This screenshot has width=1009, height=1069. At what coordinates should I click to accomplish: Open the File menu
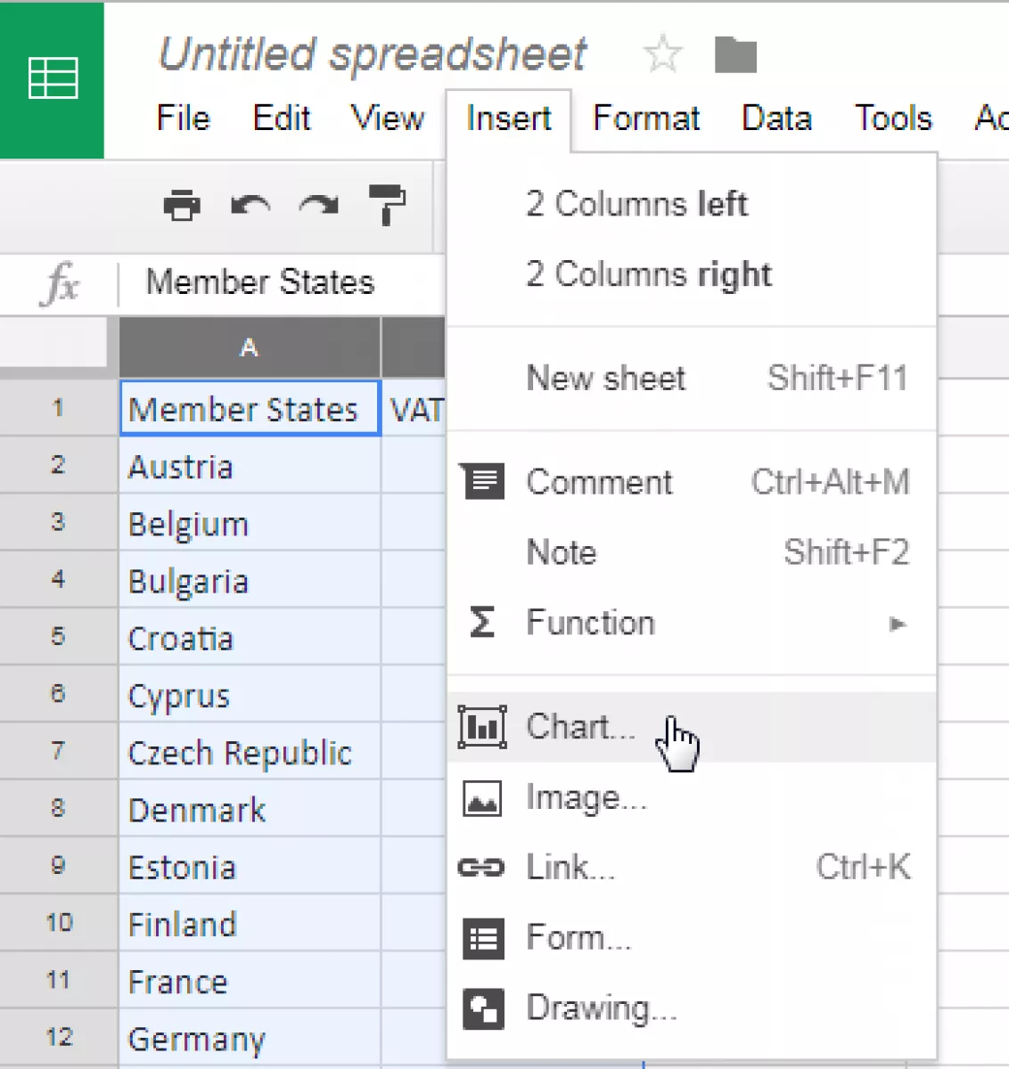183,118
